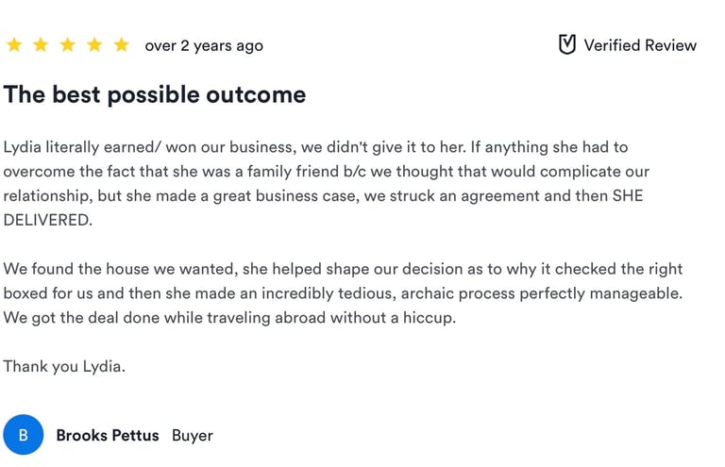Click the first yellow rating star

pos(13,45)
